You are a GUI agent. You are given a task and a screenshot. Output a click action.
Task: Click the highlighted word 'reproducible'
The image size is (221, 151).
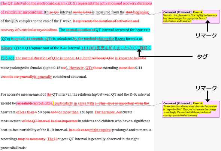[43, 103]
